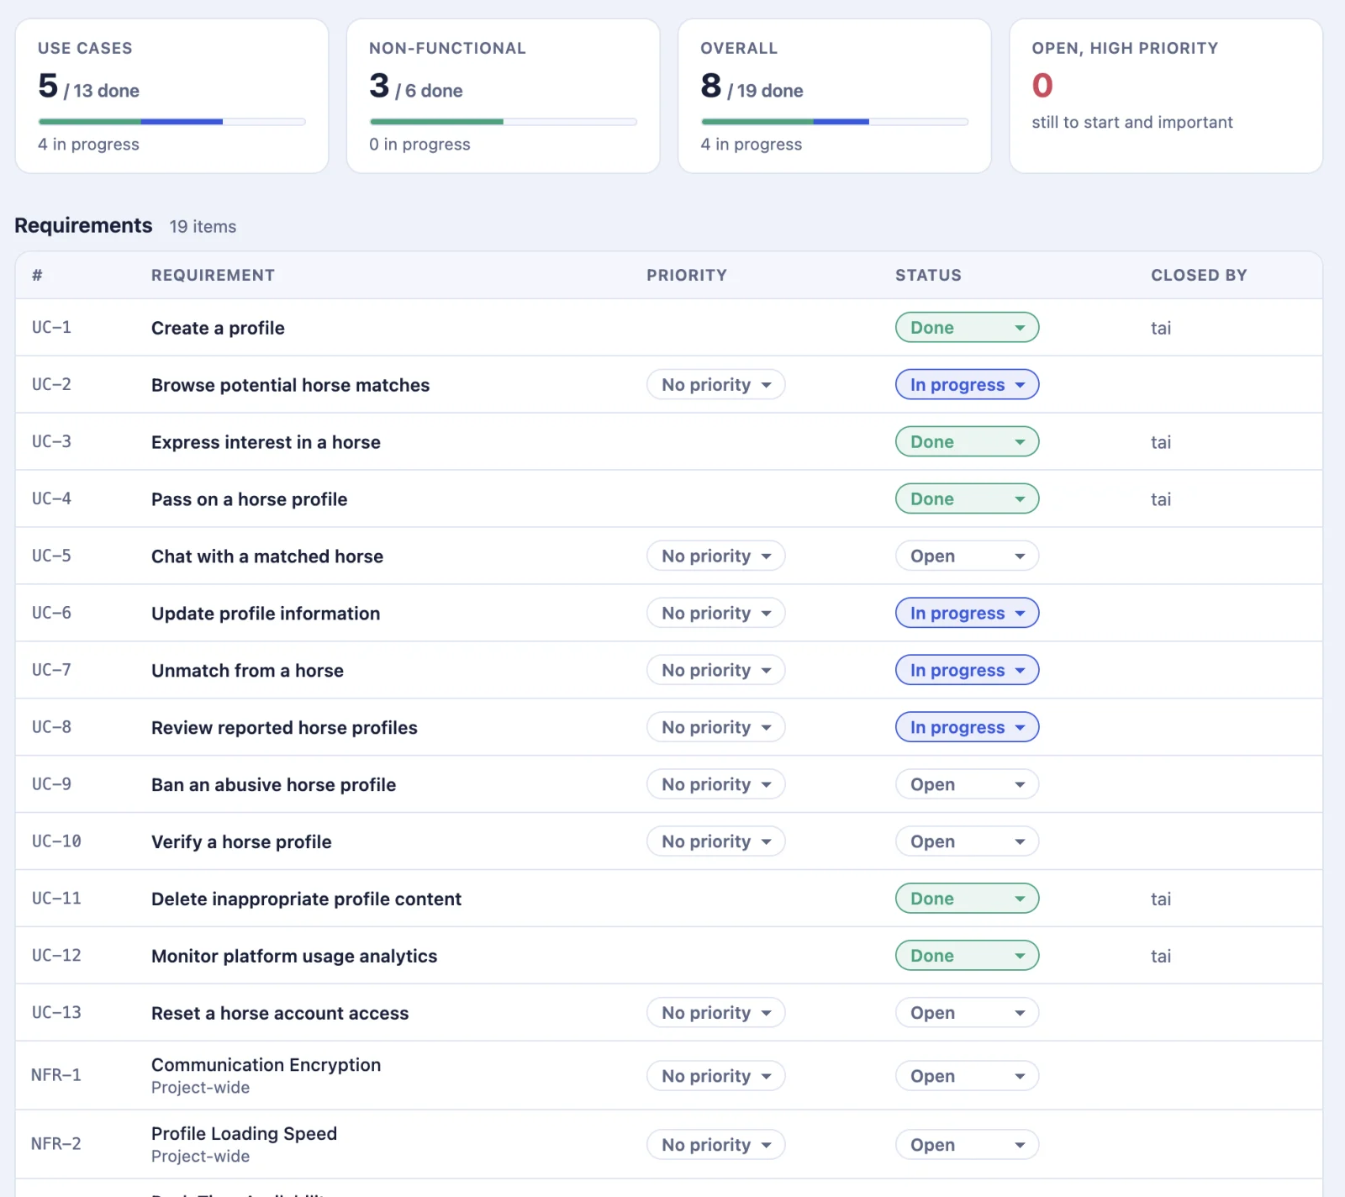
Task: Change status of Unmatch from a horse
Action: coord(967,671)
